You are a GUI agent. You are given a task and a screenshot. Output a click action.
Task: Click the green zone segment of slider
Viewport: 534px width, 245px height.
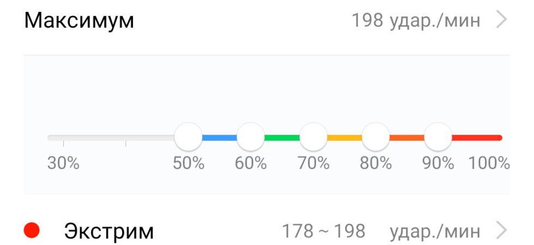(x=282, y=137)
